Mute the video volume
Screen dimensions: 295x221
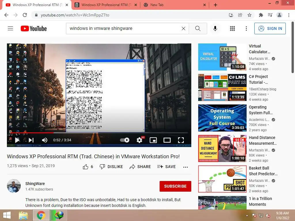point(45,140)
